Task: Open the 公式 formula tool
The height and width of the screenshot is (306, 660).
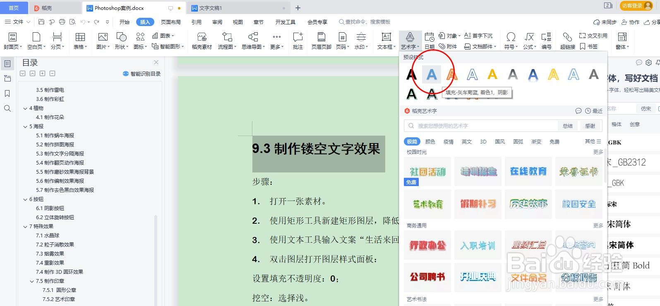Action: tap(530, 41)
